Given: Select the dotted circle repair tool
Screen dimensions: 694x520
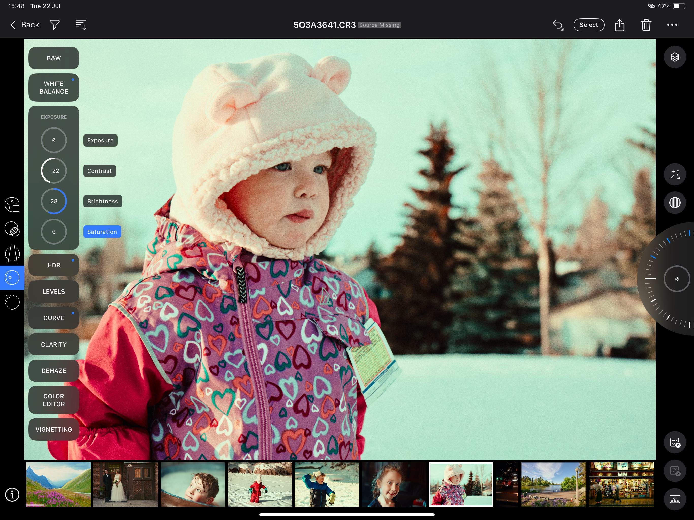Looking at the screenshot, I should pyautogui.click(x=12, y=302).
